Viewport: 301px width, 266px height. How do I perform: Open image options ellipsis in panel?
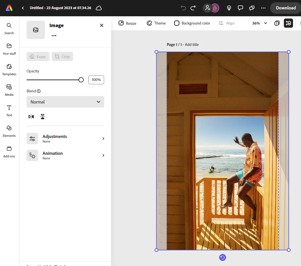tap(54, 35)
